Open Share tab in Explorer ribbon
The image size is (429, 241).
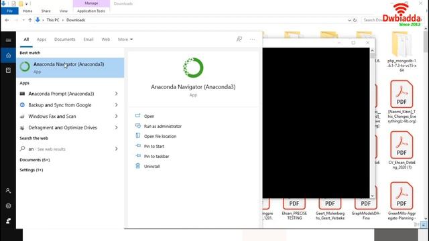coord(46,11)
